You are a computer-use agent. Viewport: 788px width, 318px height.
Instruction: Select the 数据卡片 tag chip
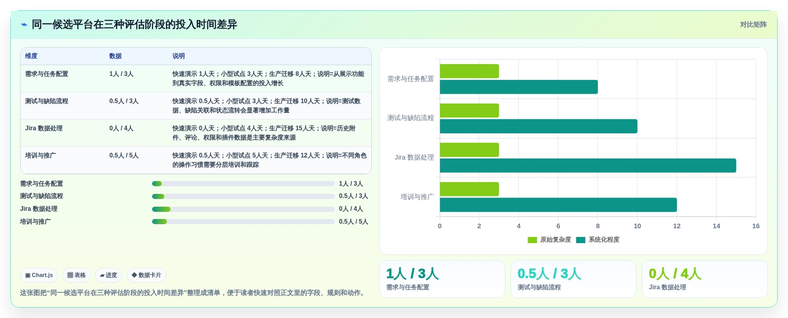click(146, 275)
